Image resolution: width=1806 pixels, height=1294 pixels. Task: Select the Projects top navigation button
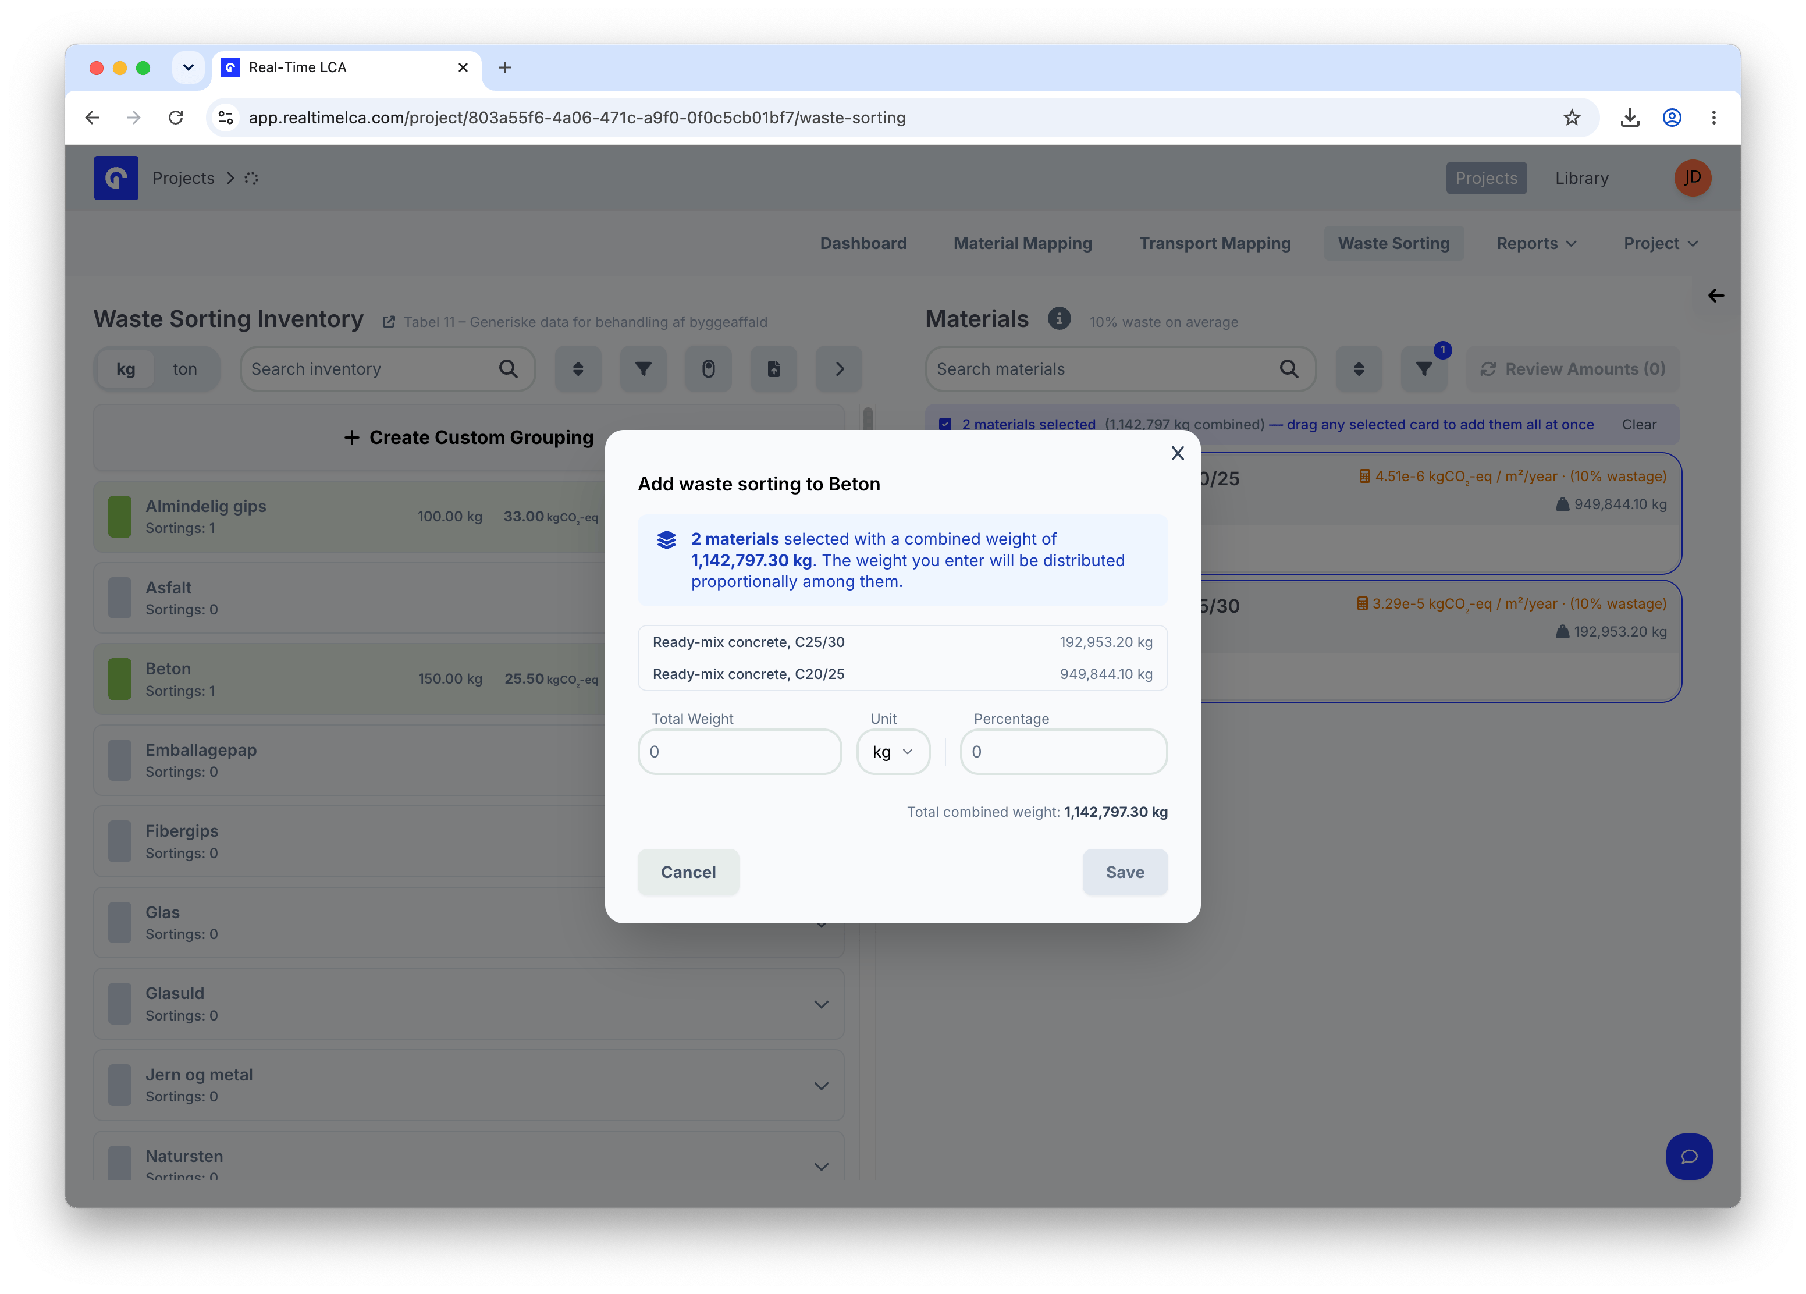click(1486, 177)
